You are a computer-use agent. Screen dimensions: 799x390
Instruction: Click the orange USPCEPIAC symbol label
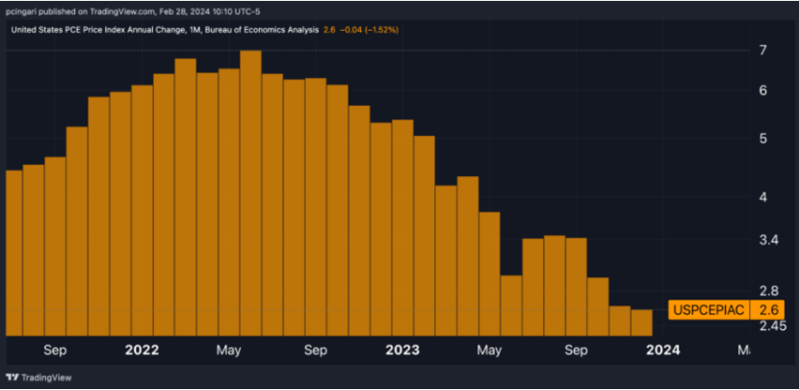[709, 309]
